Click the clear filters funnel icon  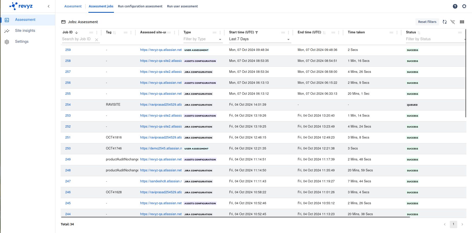click(x=453, y=22)
